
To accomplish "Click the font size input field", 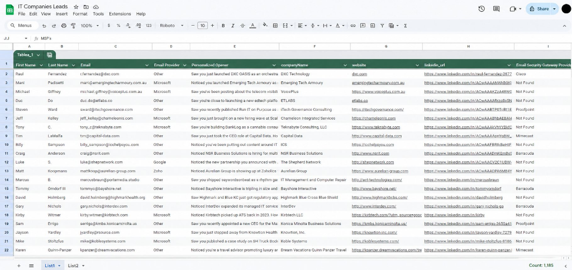I will coord(202,26).
